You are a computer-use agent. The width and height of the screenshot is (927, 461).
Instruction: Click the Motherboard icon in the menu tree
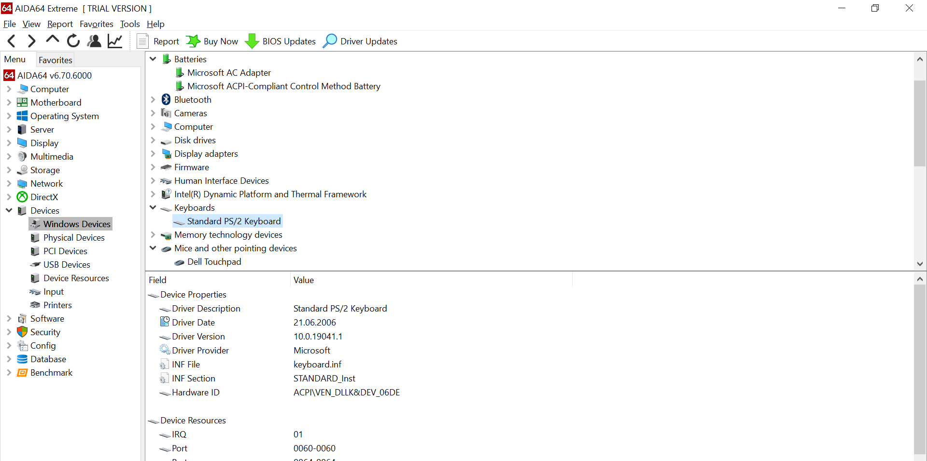tap(22, 102)
